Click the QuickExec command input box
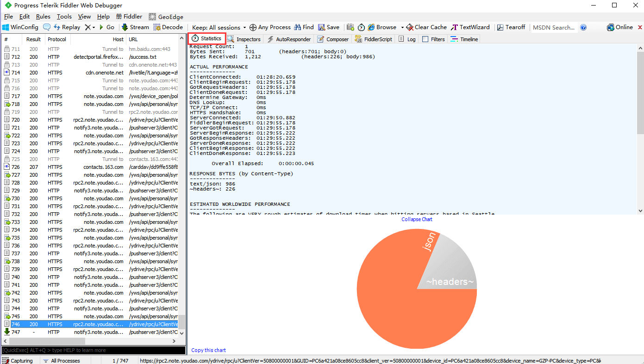644x364 pixels. tap(94, 350)
